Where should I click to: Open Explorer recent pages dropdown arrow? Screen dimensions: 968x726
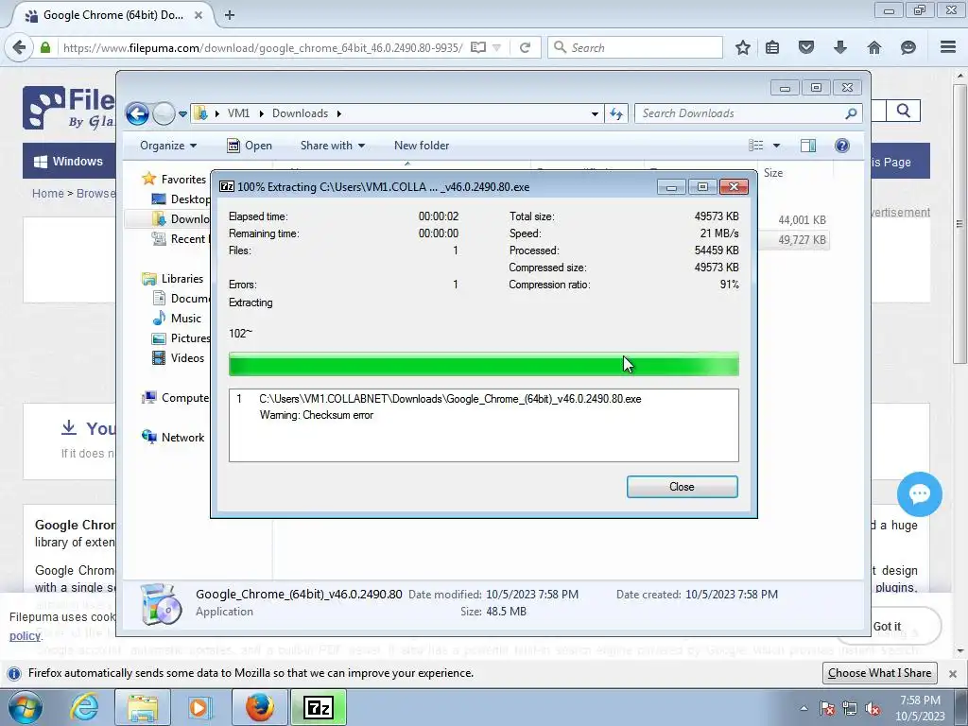182,114
